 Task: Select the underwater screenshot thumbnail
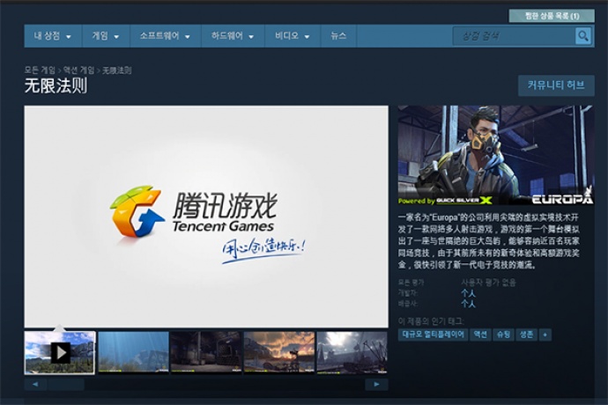point(133,352)
